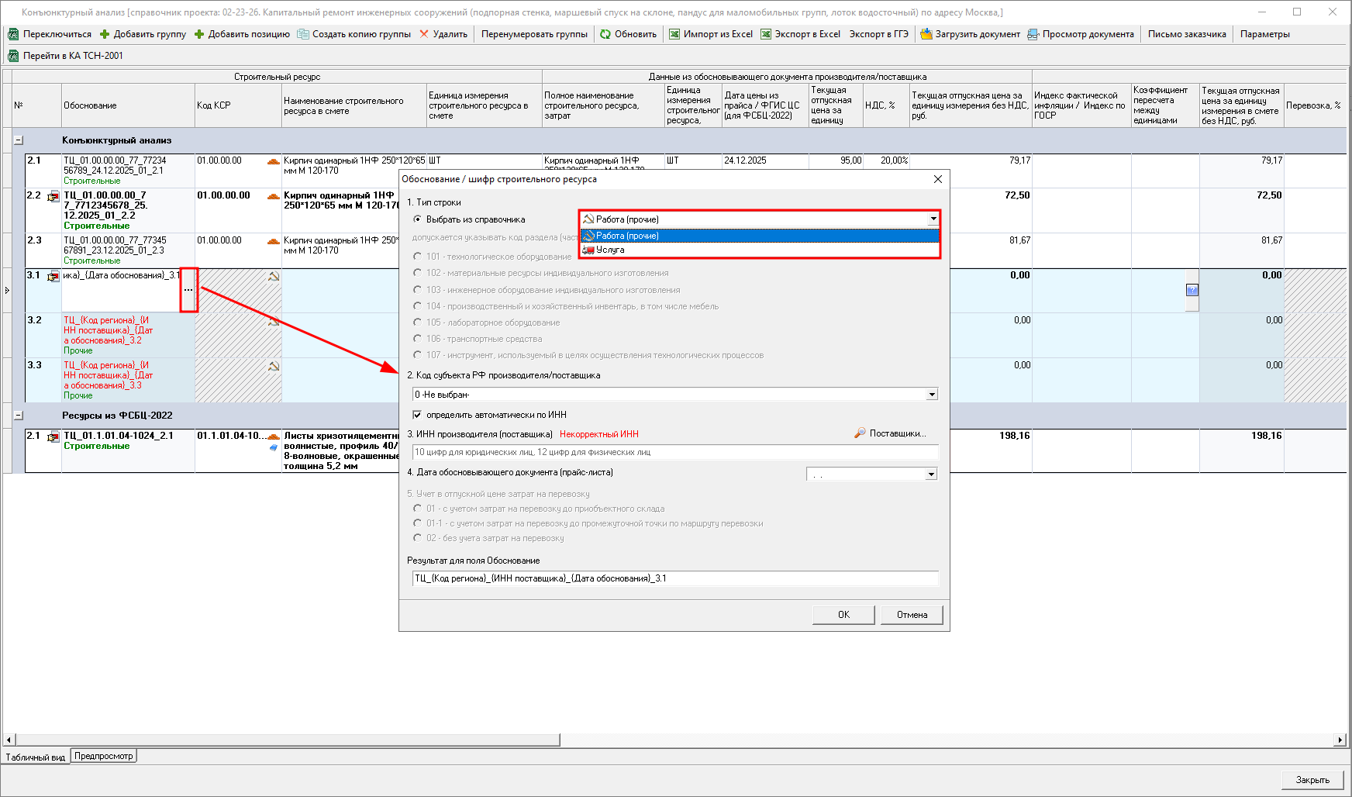
Task: Click the Refresh icon in toolbar
Action: pos(605,34)
